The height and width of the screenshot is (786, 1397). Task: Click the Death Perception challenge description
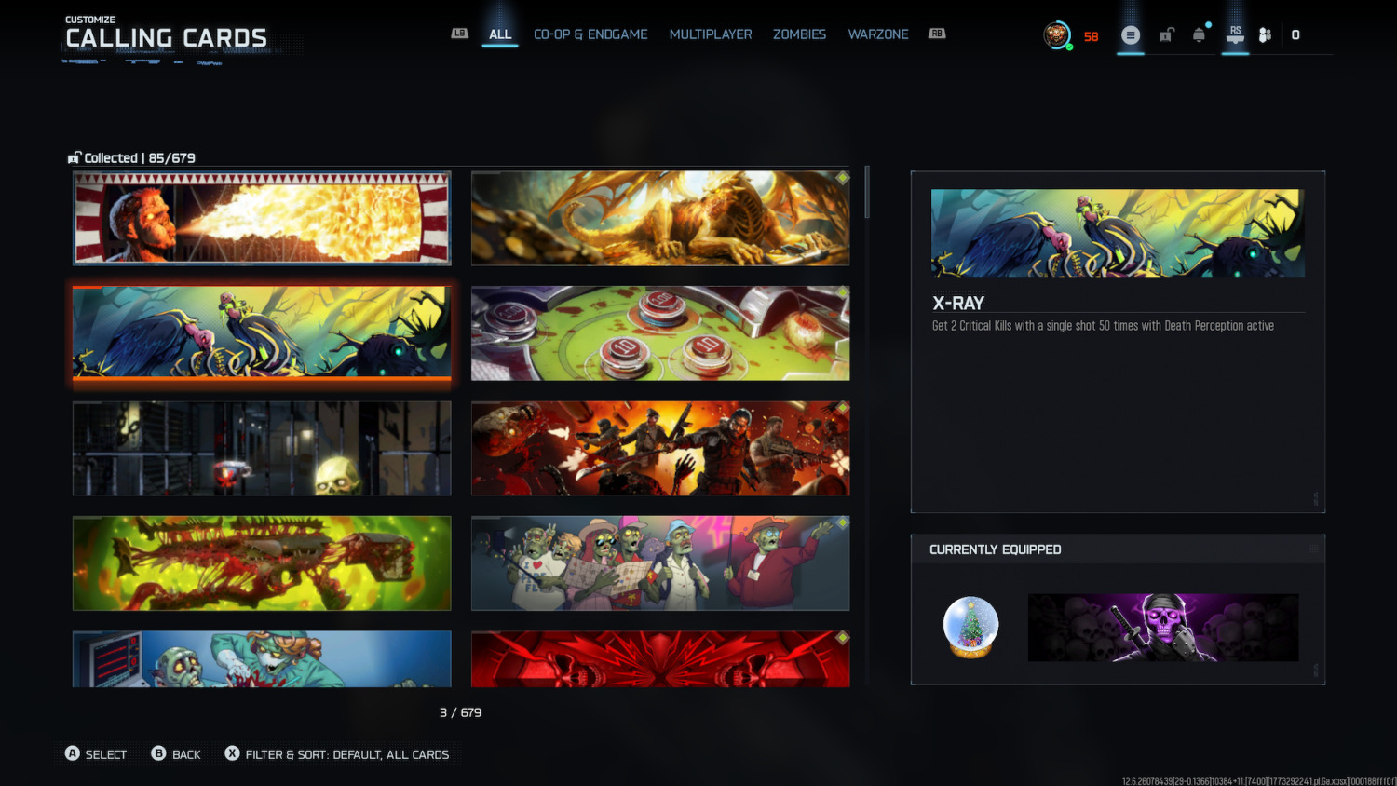[1103, 326]
